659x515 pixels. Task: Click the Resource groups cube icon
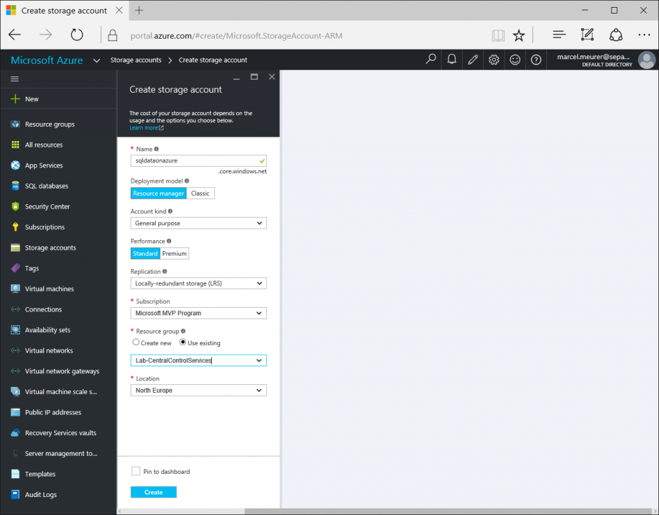pos(15,124)
